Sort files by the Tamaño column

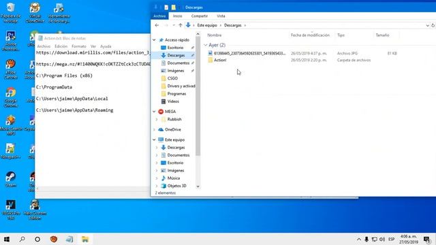382,35
